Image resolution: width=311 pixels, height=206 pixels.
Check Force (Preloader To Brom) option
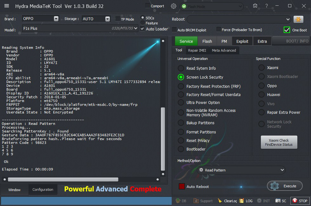[x=219, y=29]
